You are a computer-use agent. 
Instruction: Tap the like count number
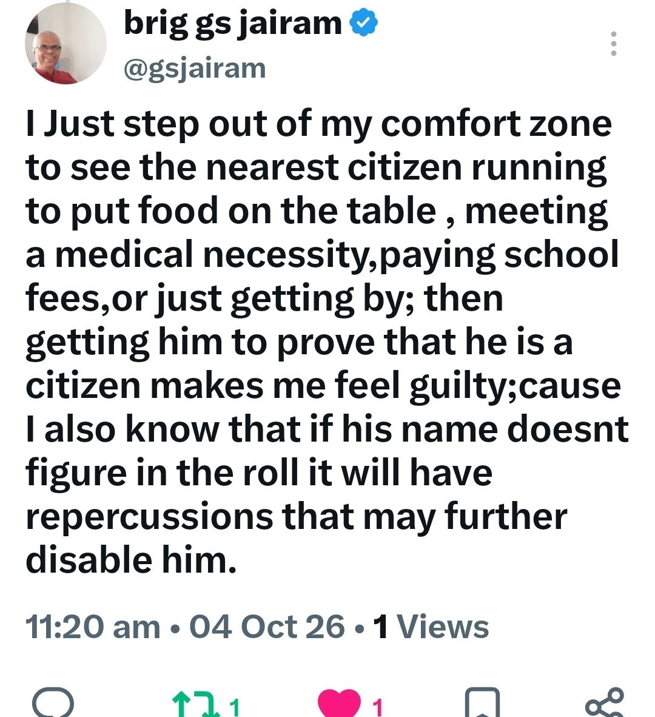tap(377, 707)
